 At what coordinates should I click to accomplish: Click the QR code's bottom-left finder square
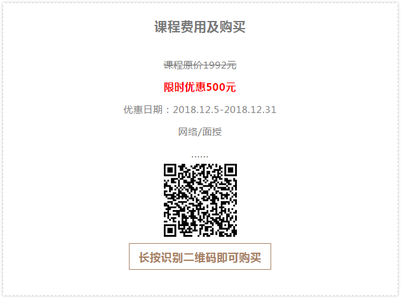170,230
